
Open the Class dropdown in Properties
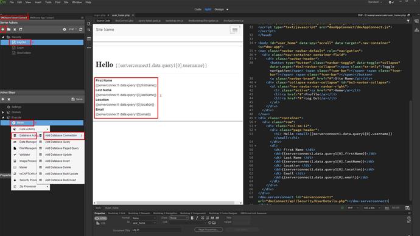pos(179,218)
